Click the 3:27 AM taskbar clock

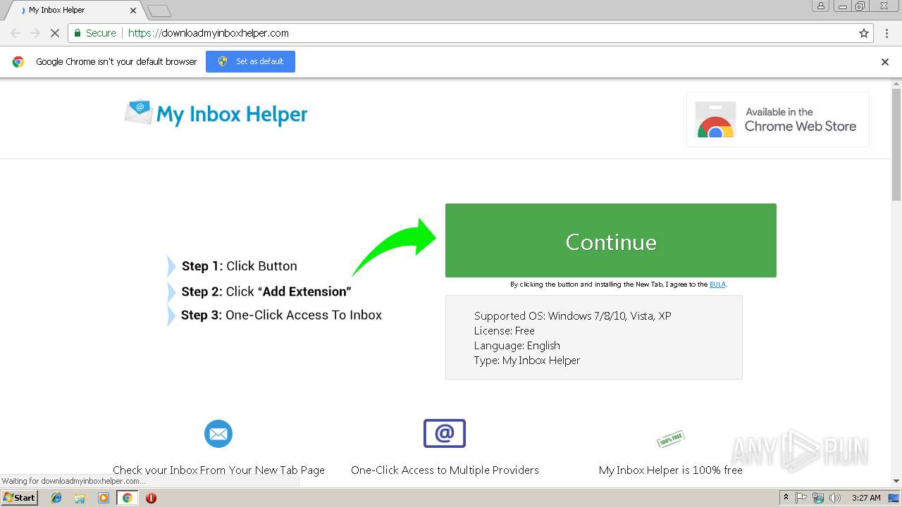(866, 498)
